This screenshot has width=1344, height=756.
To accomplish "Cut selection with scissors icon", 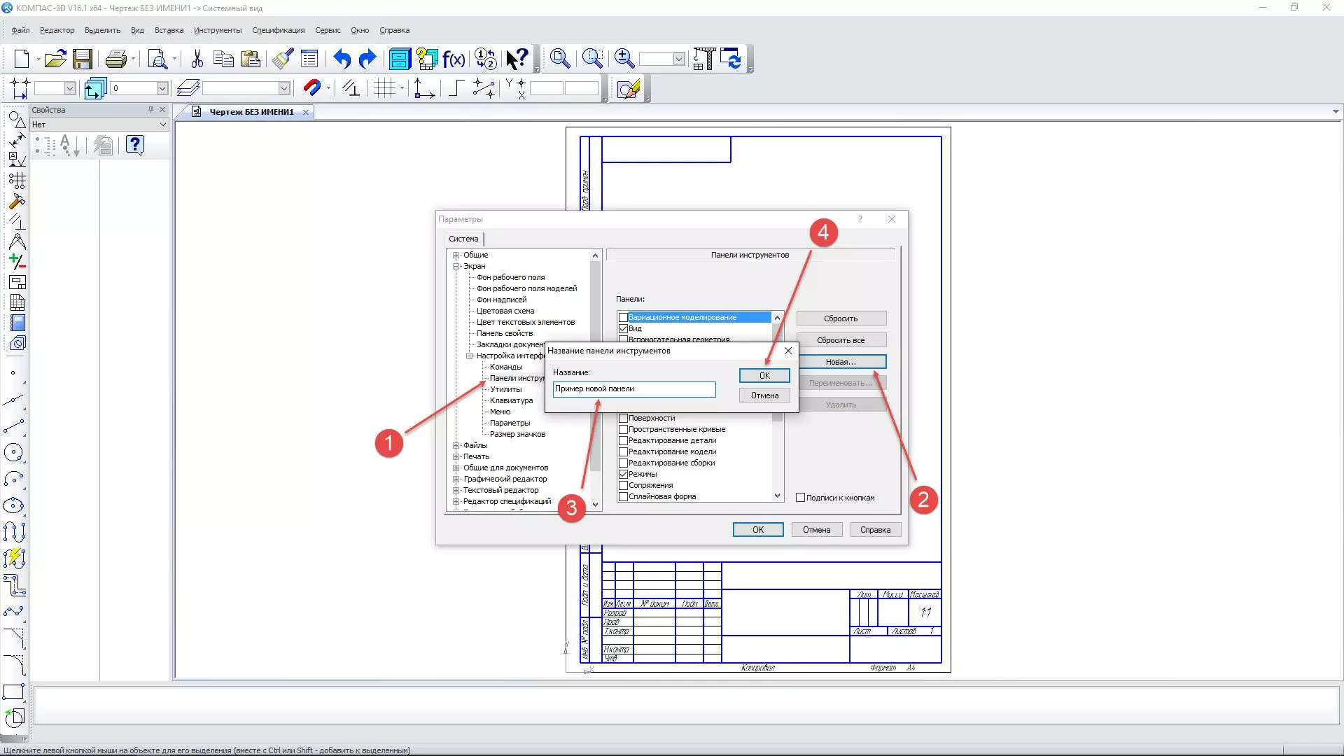I will 197,59.
